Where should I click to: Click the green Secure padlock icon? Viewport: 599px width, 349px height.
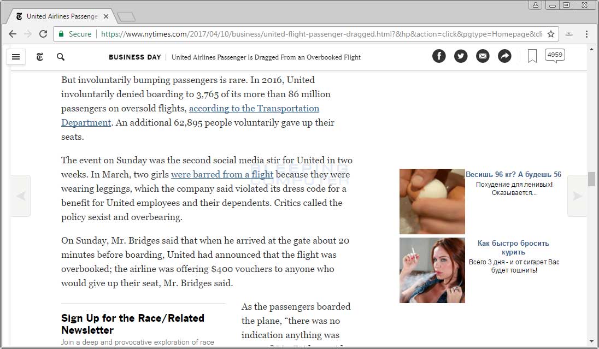click(61, 34)
